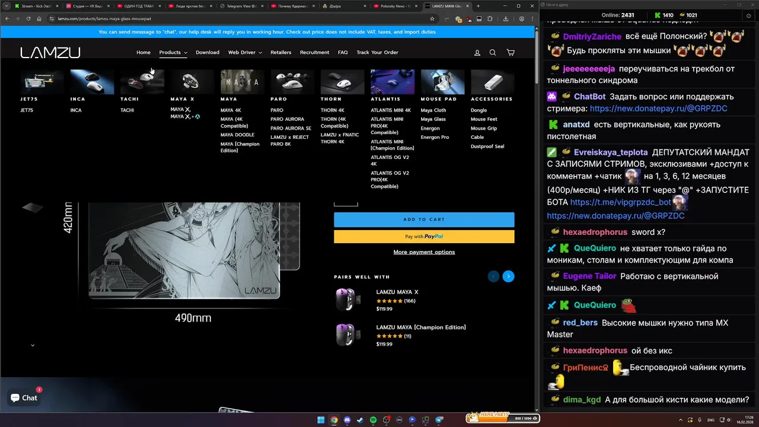Open the ATLANTIS MINI 4K link

pyautogui.click(x=391, y=110)
